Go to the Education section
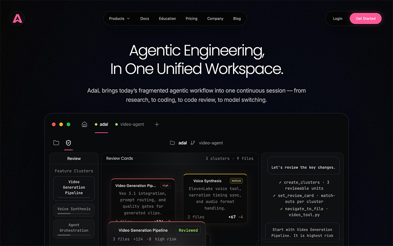This screenshot has width=393, height=246. [167, 18]
